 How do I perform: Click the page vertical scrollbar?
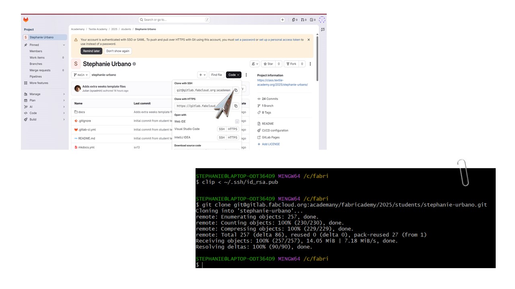(317, 58)
